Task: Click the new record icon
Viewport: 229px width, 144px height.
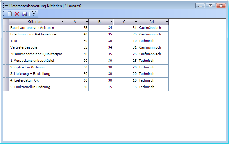Action: (x=10, y=13)
